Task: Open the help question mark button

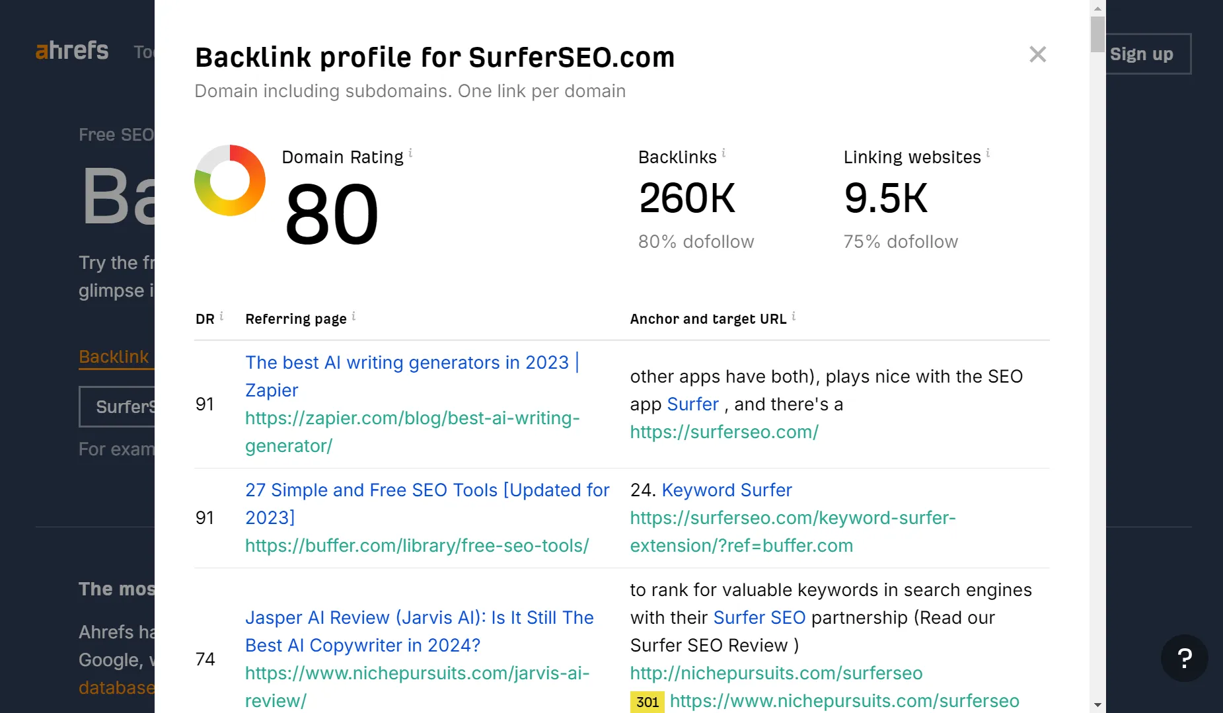Action: point(1184,657)
